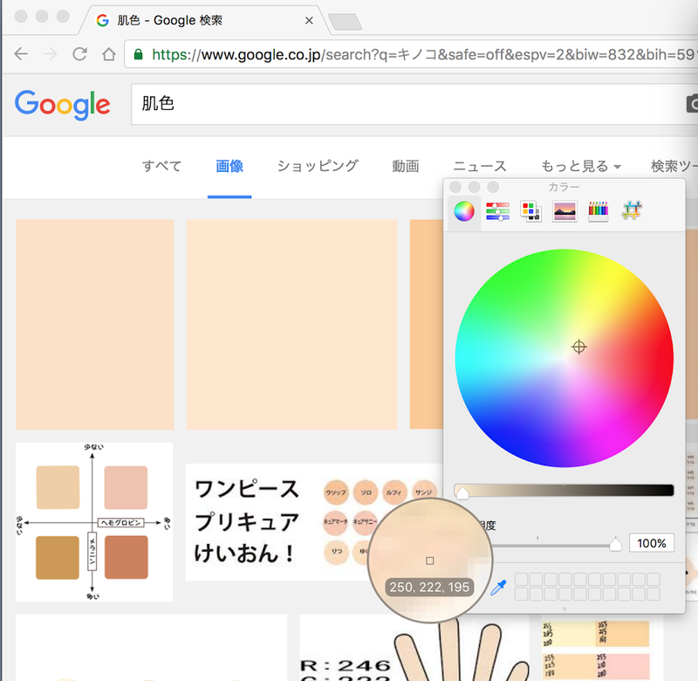Open the 動画 results tab
Screen dimensions: 698x681
tap(405, 166)
